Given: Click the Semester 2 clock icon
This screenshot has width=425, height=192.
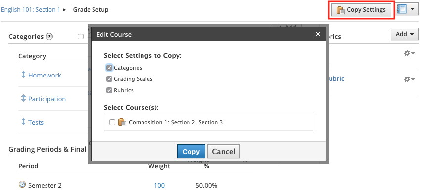Looking at the screenshot, I should pyautogui.click(x=22, y=185).
